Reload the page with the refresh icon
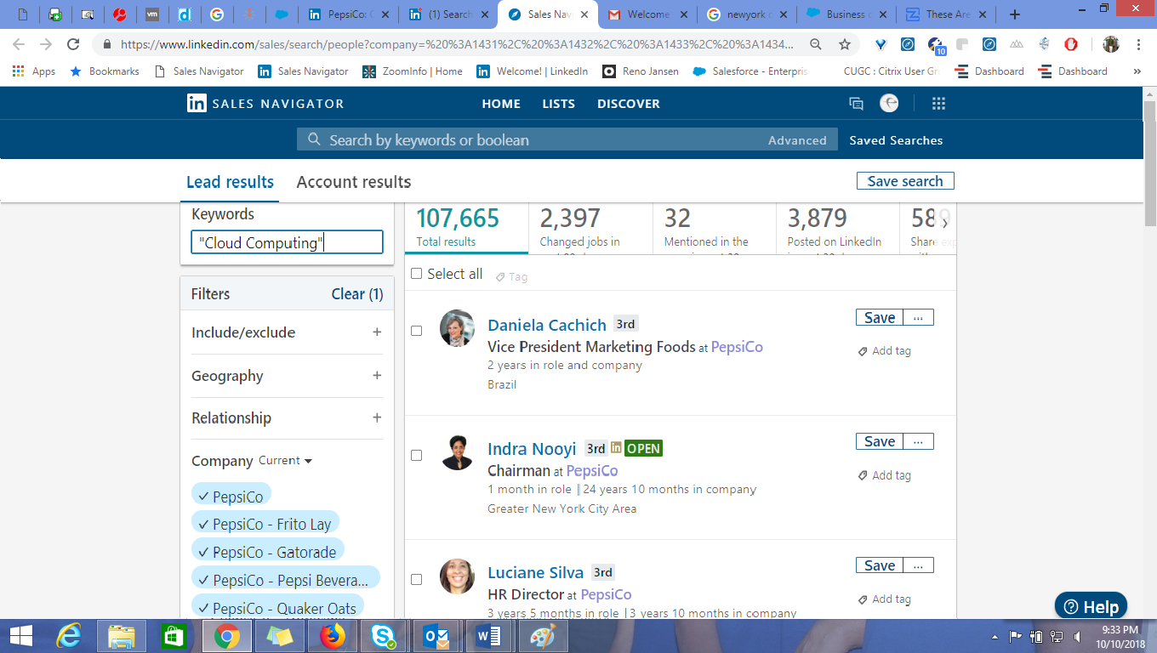The height and width of the screenshot is (653, 1157). pos(73,45)
